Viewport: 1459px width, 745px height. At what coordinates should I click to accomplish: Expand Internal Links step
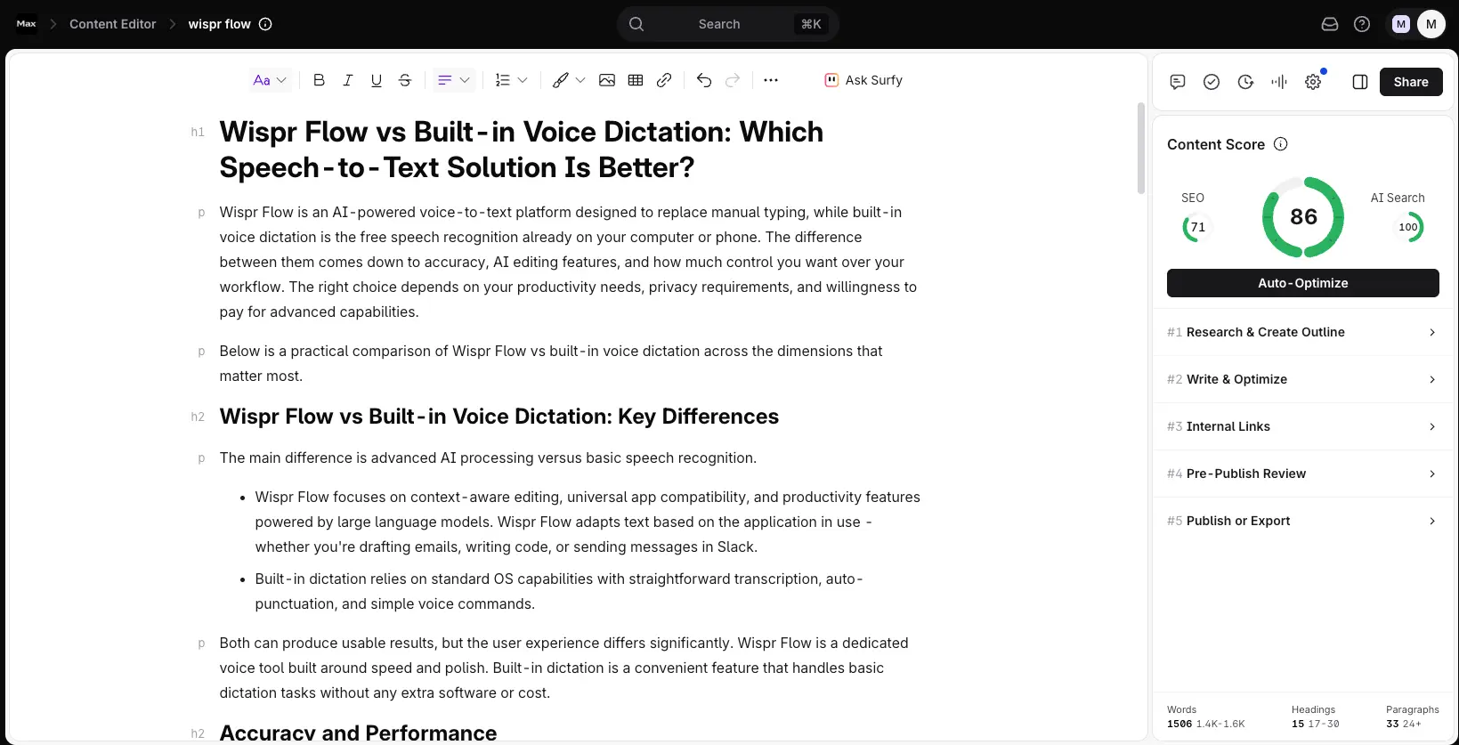pyautogui.click(x=1303, y=426)
